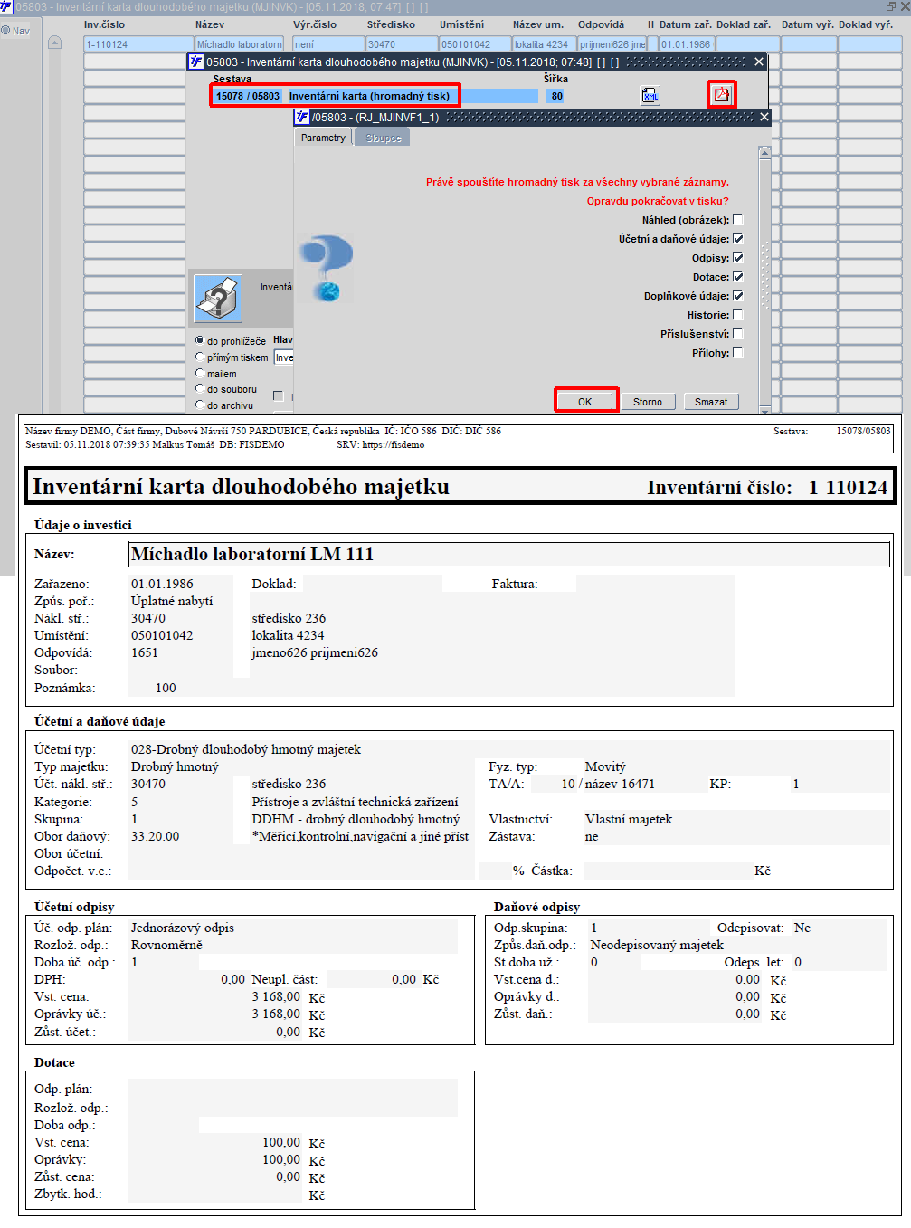911x1228 pixels.
Task: Click the restore window icon in main title bar
Action: 890,6
